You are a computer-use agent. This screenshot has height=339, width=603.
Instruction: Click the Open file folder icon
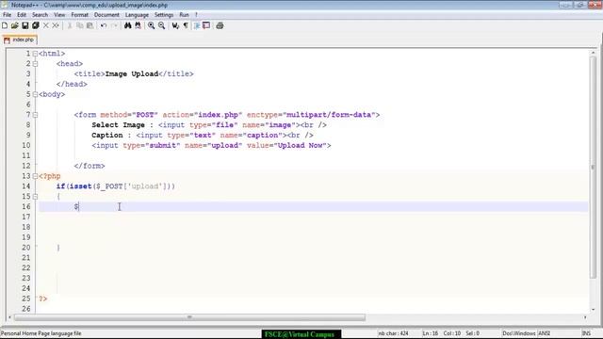[x=15, y=25]
